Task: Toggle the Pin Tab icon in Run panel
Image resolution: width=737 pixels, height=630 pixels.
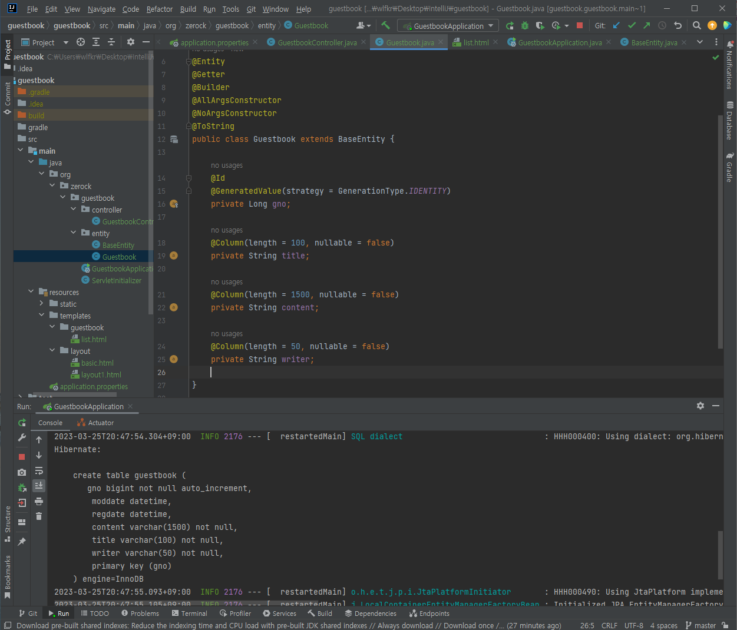Action: click(22, 541)
